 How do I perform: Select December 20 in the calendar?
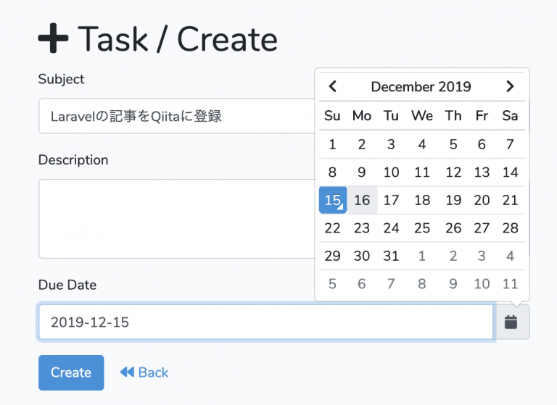[x=482, y=200]
